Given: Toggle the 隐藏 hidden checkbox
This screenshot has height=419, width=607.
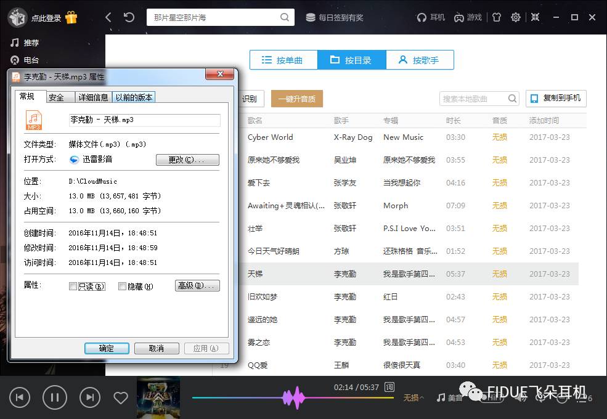Looking at the screenshot, I should (122, 286).
